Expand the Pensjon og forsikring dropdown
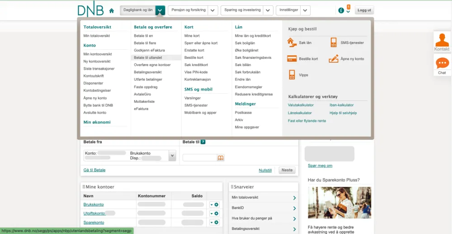The image size is (452, 234). (213, 10)
